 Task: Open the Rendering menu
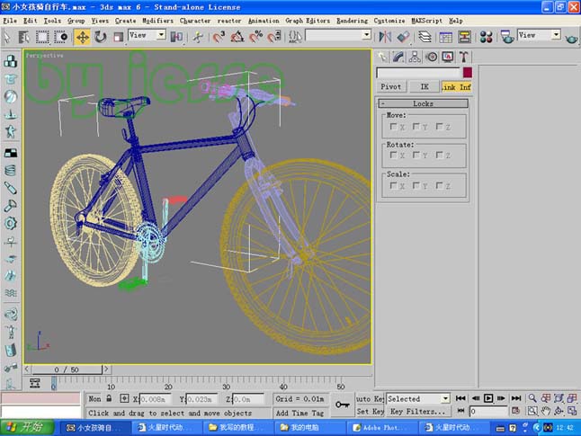352,21
